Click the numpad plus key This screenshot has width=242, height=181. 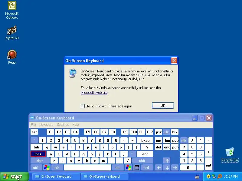(x=208, y=150)
